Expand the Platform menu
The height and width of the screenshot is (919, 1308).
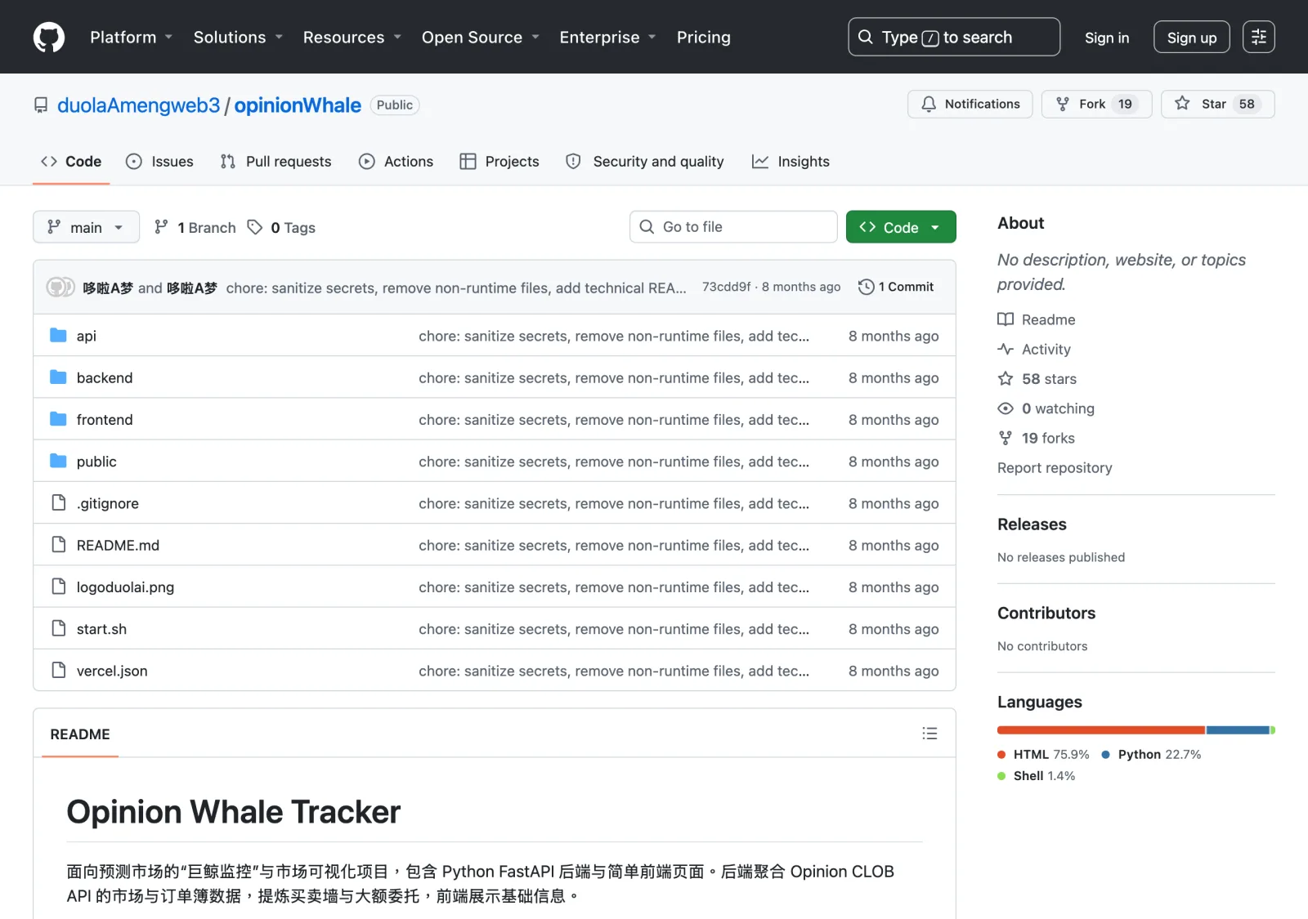pos(131,37)
